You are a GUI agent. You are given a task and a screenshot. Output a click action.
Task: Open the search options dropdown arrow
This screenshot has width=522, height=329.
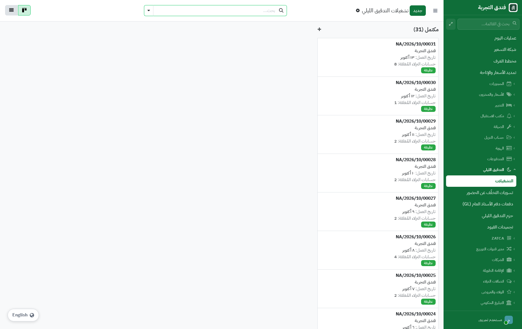[149, 10]
